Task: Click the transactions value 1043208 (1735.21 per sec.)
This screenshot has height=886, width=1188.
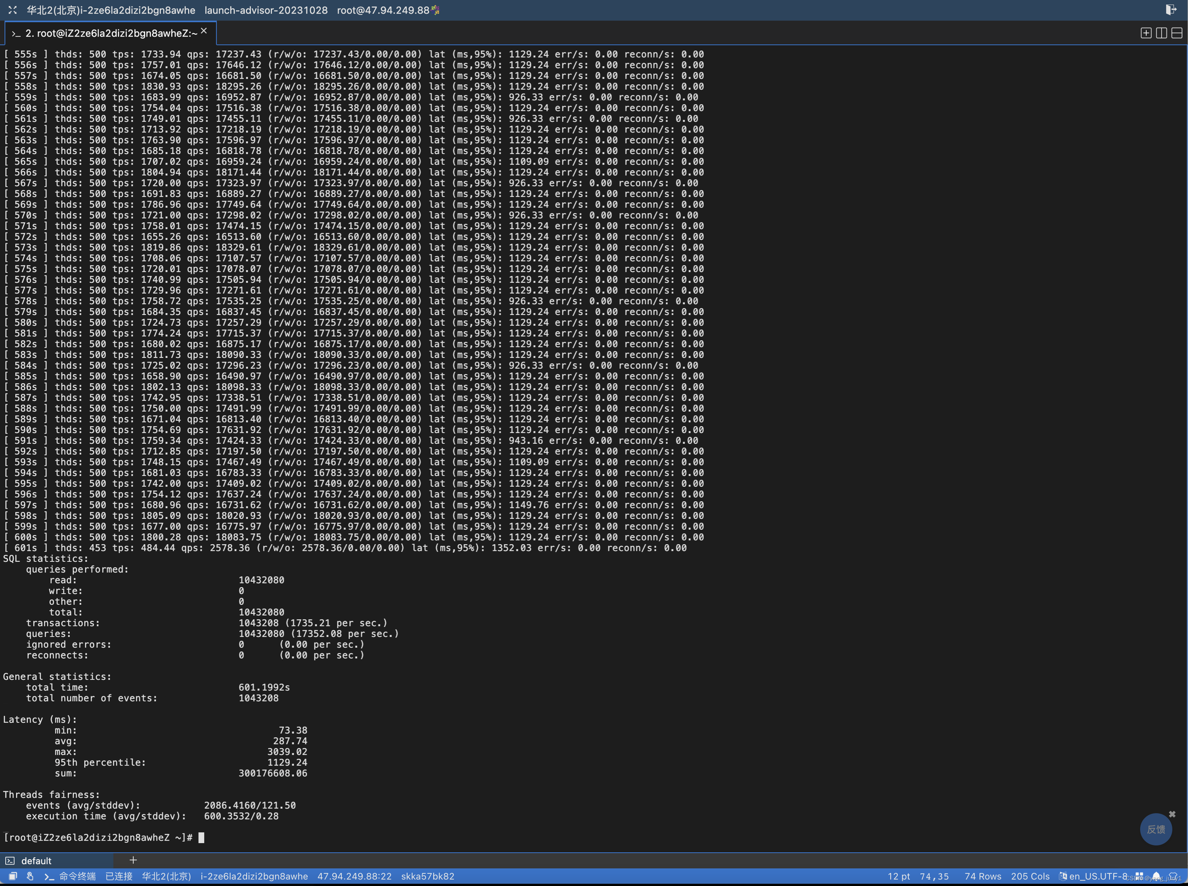Action: tap(312, 623)
